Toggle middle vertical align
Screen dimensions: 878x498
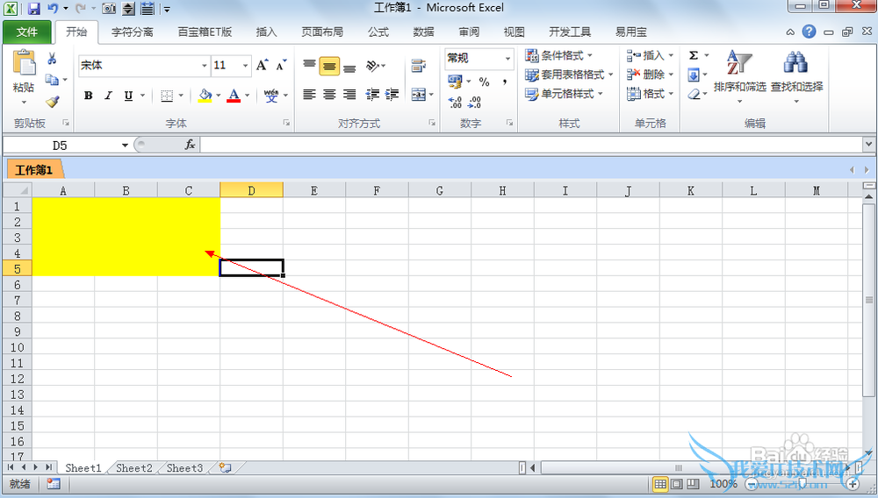click(329, 67)
